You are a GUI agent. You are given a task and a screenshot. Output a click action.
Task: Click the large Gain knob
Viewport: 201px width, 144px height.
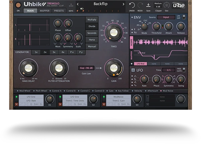(113, 68)
